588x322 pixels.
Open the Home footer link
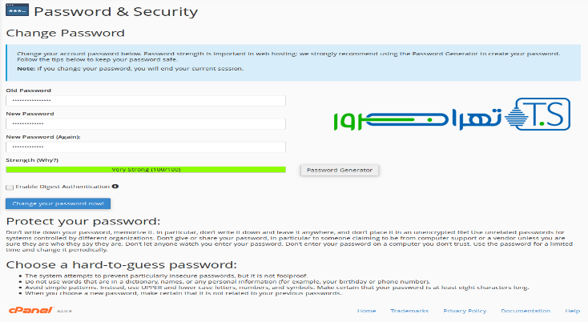pos(366,310)
